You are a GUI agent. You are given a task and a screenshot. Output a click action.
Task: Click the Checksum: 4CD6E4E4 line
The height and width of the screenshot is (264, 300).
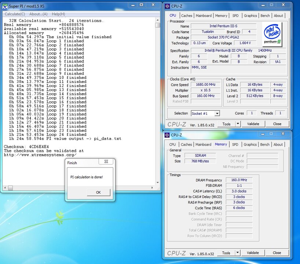click(26, 147)
